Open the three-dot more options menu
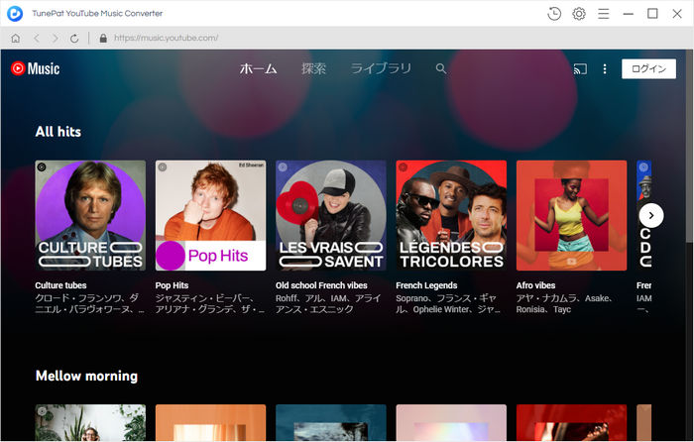This screenshot has height=442, width=694. point(605,68)
